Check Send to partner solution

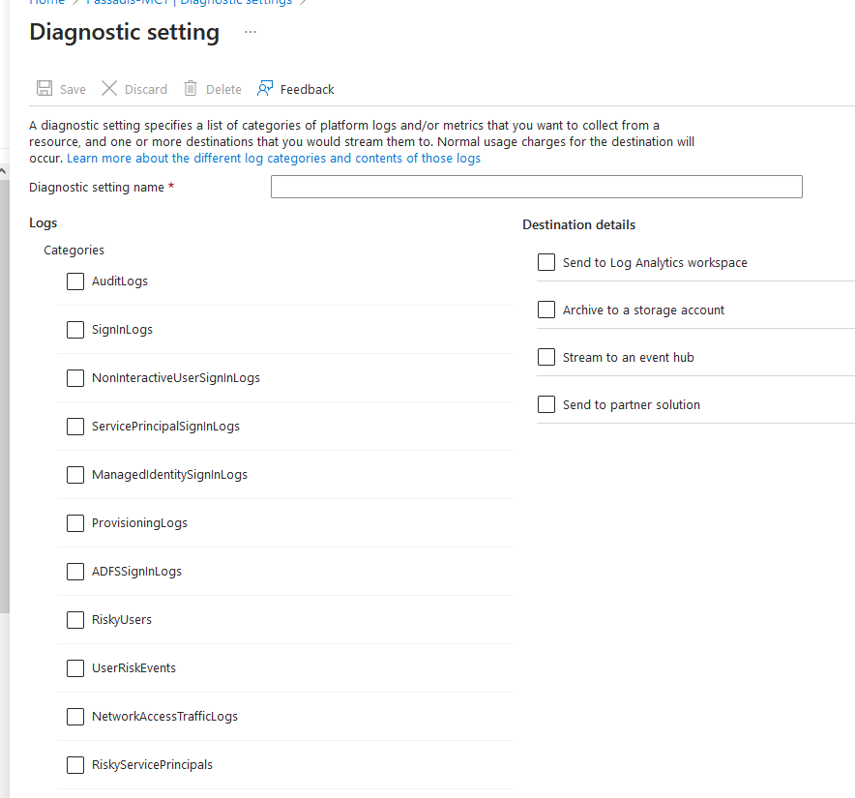pyautogui.click(x=546, y=404)
